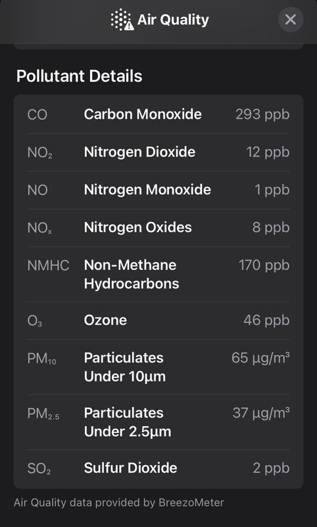Tap the Air Quality dotted warning icon
The image size is (317, 527).
coord(122,20)
